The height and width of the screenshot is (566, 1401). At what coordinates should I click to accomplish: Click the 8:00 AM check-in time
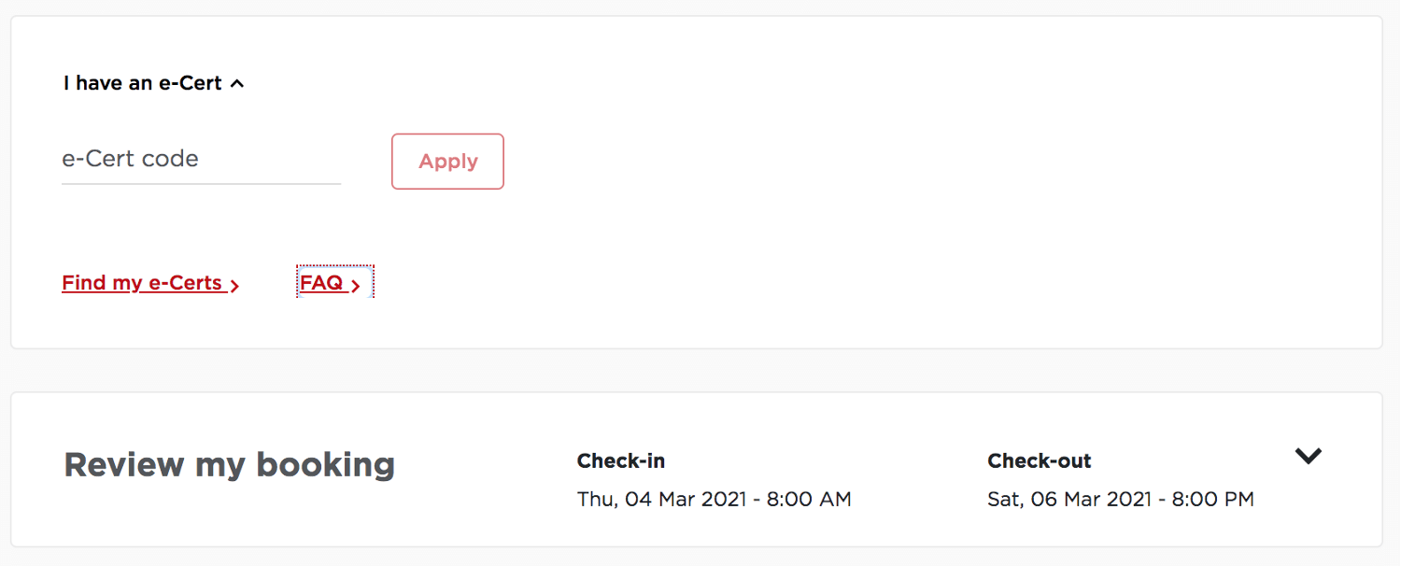point(809,500)
